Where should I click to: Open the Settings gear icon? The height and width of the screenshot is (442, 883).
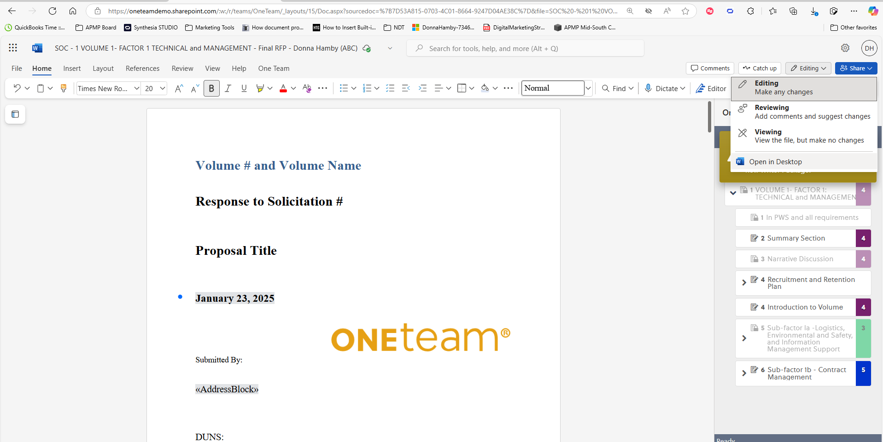tap(845, 48)
